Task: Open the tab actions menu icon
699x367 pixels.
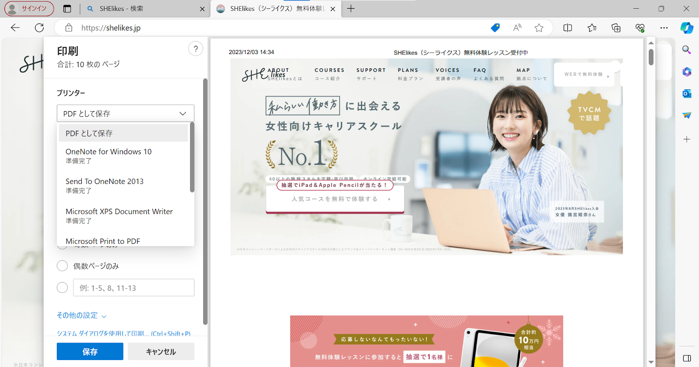Action: [67, 9]
